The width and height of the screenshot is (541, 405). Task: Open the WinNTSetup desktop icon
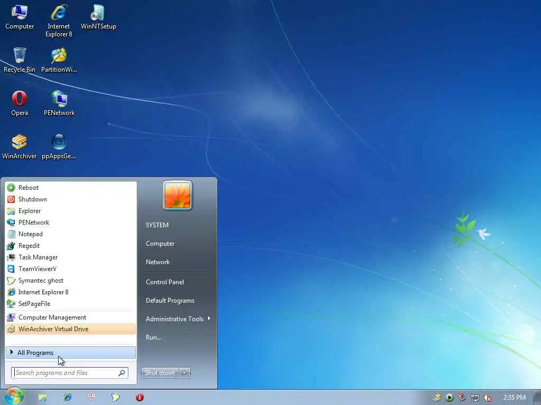click(98, 17)
